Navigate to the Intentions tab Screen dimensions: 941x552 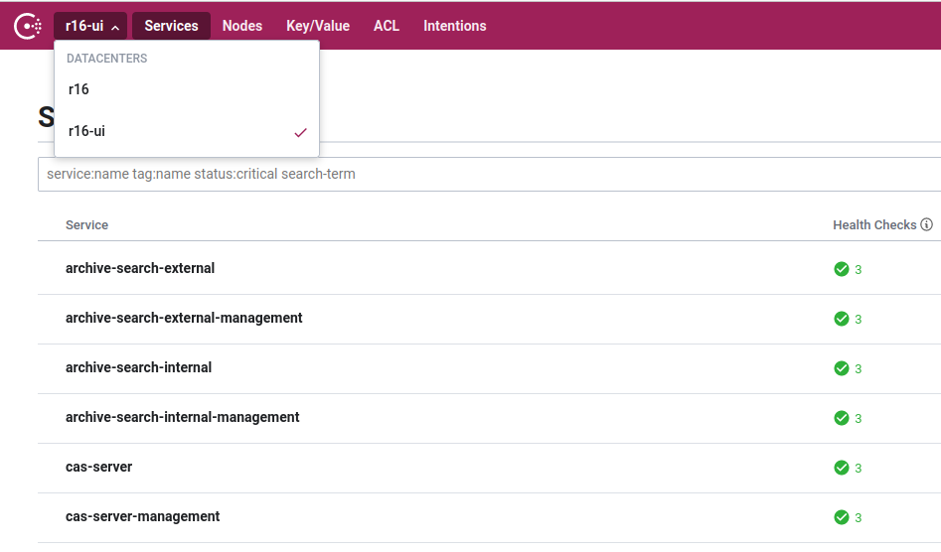[455, 26]
